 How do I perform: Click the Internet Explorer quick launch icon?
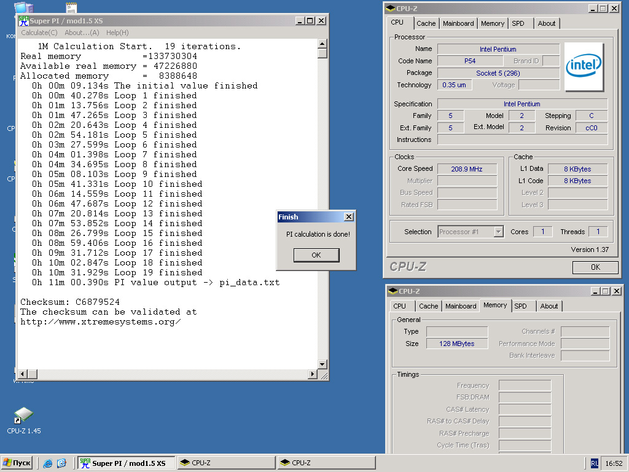tap(48, 463)
